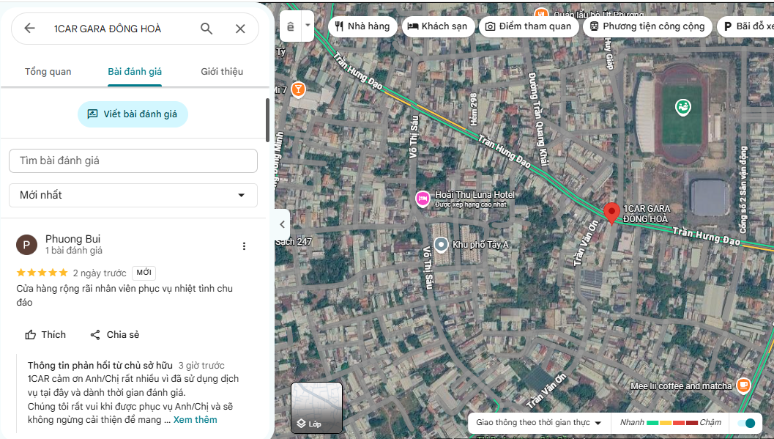The image size is (774, 439).
Task: Click Viết bài đánh giá button
Action: pos(133,114)
